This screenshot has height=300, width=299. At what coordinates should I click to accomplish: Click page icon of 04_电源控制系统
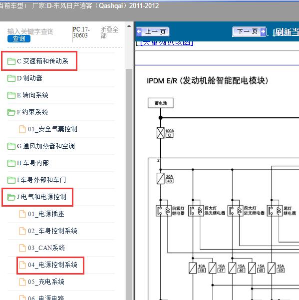[22, 265]
